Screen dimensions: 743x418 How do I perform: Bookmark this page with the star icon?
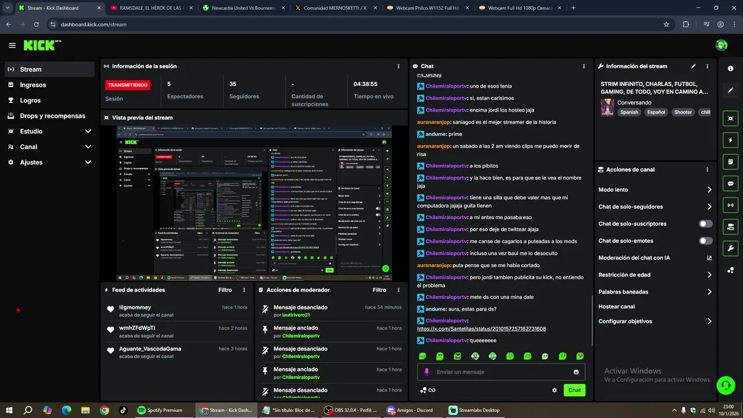click(666, 24)
